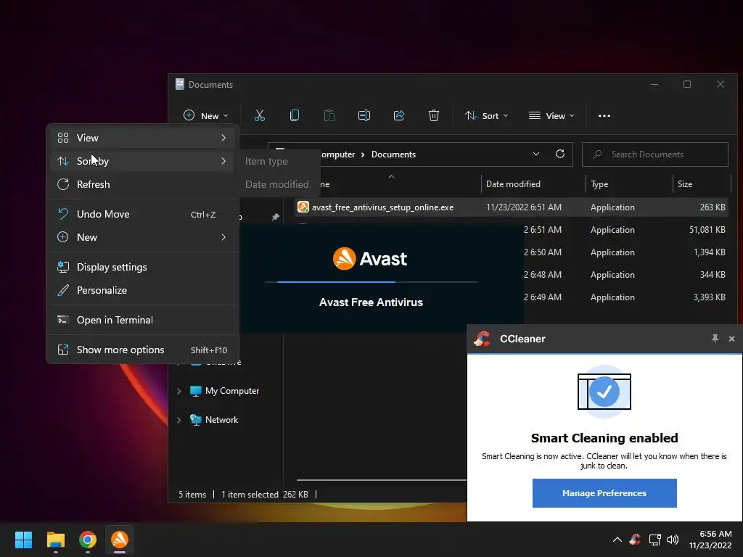The height and width of the screenshot is (557, 743).
Task: Click the Date modified column header
Action: [x=533, y=184]
